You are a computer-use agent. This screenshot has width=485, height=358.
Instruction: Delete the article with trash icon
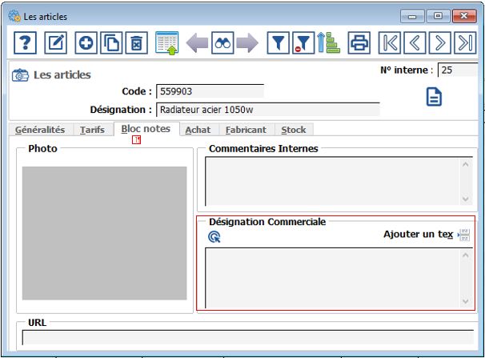(136, 42)
